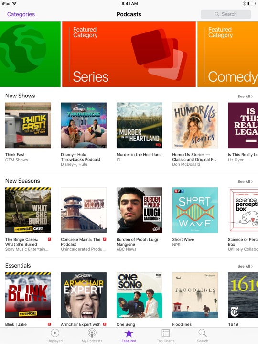See All for Essentials
Screen dimensions: 258x344
coord(245,266)
